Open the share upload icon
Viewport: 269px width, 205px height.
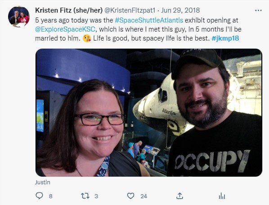click(179, 196)
